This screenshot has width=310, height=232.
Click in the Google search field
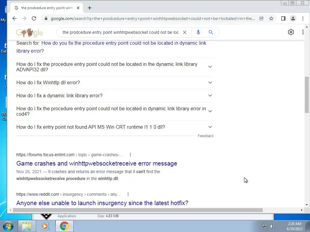[120, 32]
